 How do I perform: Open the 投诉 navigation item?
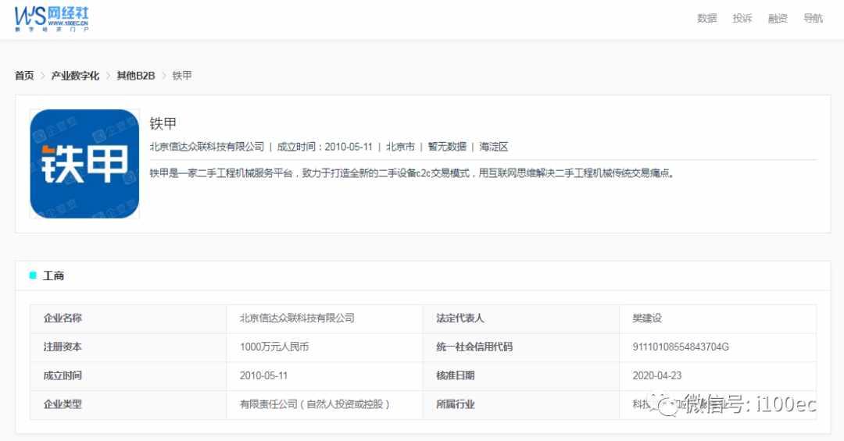point(742,18)
